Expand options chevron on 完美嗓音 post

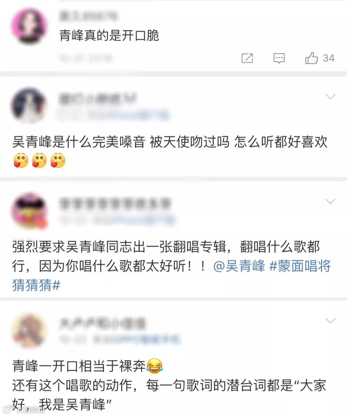click(330, 96)
